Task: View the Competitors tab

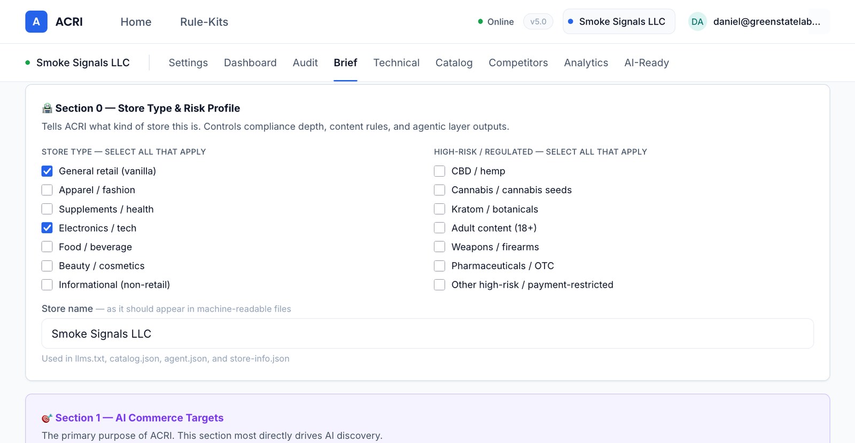Action: pyautogui.click(x=518, y=63)
